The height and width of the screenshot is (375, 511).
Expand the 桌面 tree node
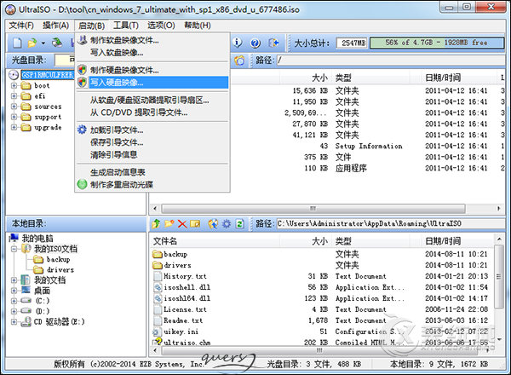(14, 291)
